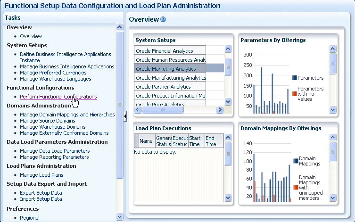
Task: Click Tasks panel scroll down arrow
Action: coord(120,216)
